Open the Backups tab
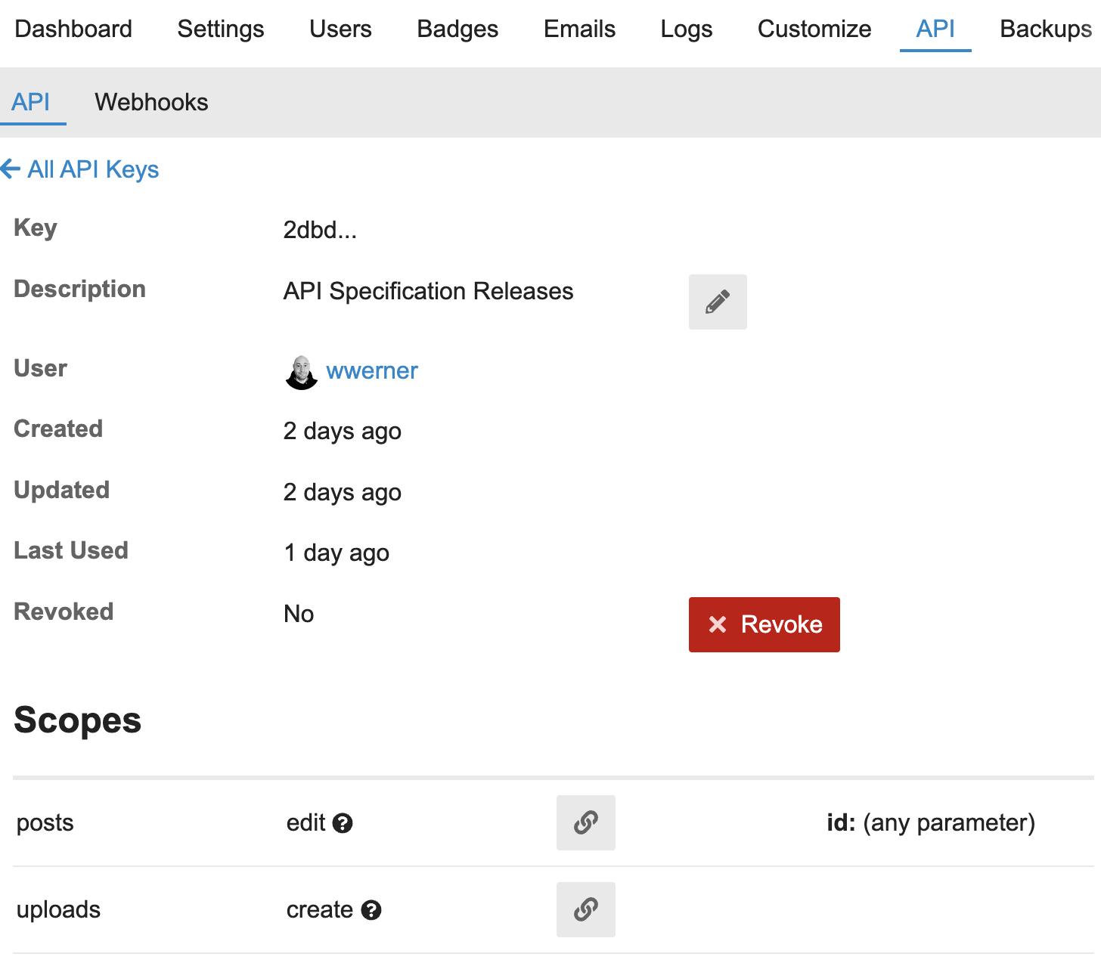 (1046, 29)
